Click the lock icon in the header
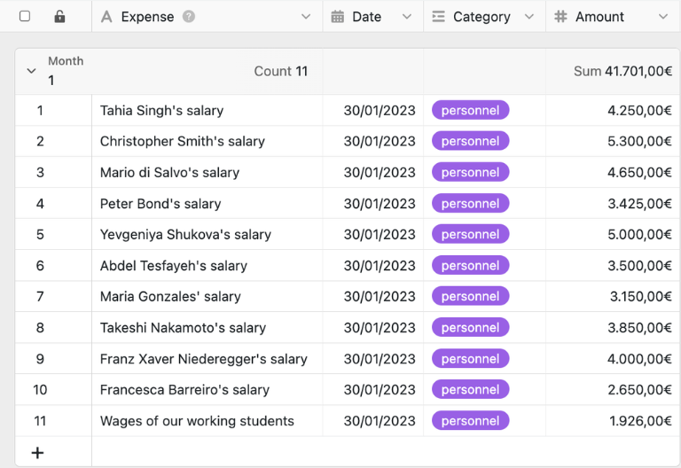This screenshot has width=681, height=468. point(59,17)
